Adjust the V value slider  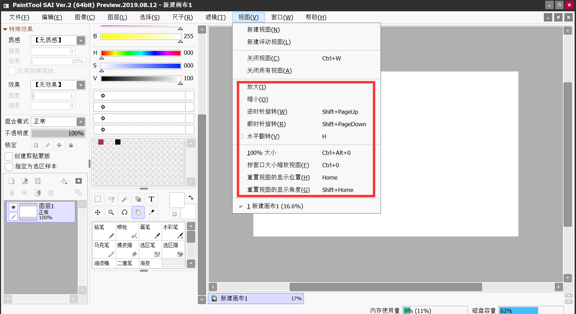tap(141, 78)
